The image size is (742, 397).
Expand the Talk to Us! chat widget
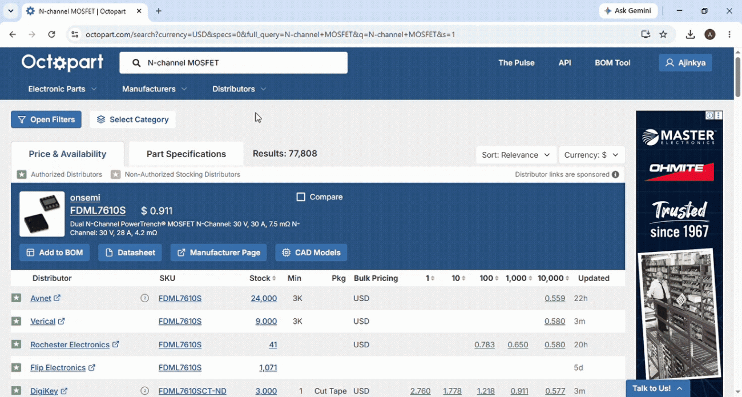coord(658,388)
